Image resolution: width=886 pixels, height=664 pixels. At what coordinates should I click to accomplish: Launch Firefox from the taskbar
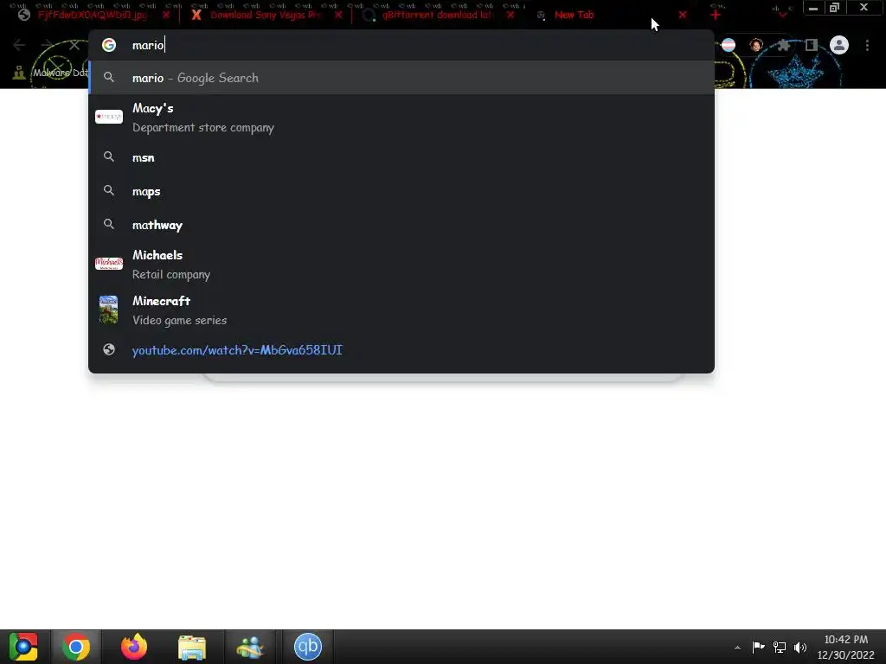coord(134,647)
